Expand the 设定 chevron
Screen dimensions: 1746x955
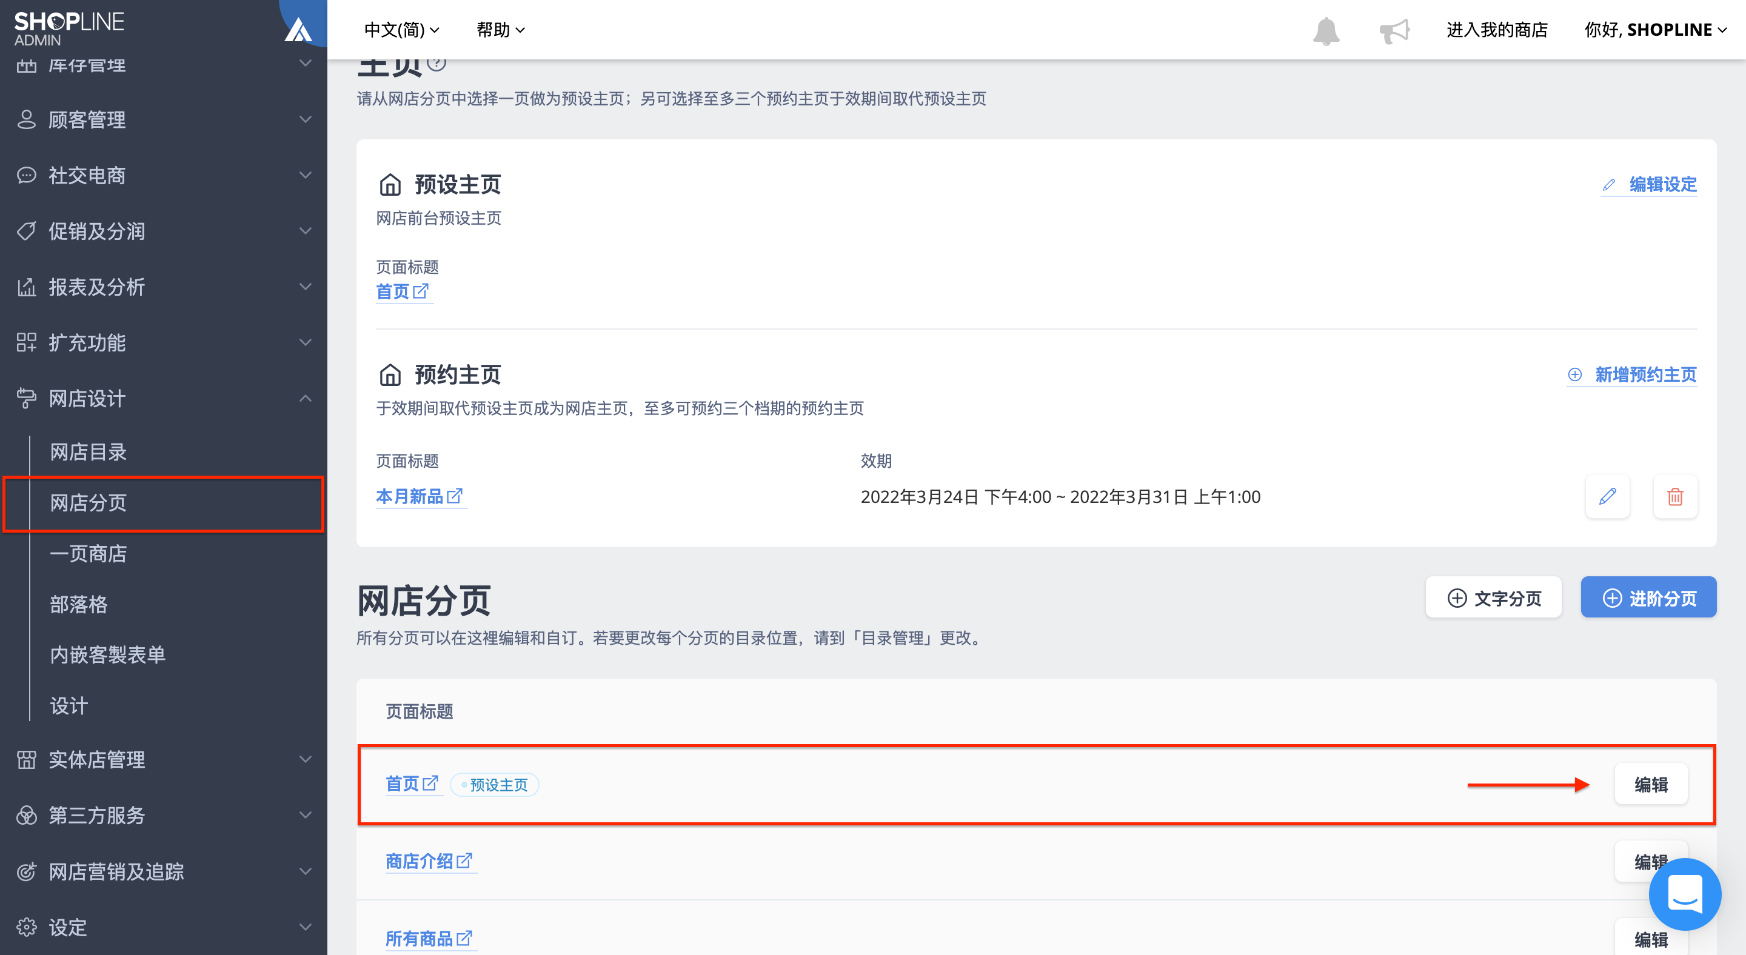pyautogui.click(x=306, y=927)
